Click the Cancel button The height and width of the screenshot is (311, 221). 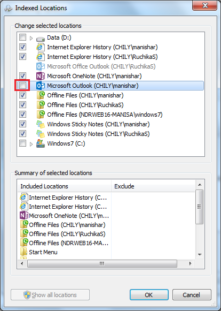click(x=192, y=295)
